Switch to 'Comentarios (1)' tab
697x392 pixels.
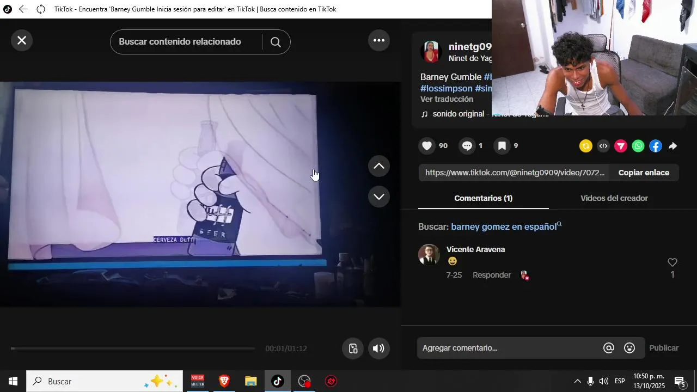(484, 198)
